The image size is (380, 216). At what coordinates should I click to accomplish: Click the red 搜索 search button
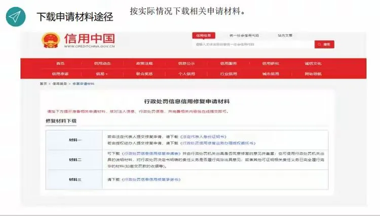324,45
